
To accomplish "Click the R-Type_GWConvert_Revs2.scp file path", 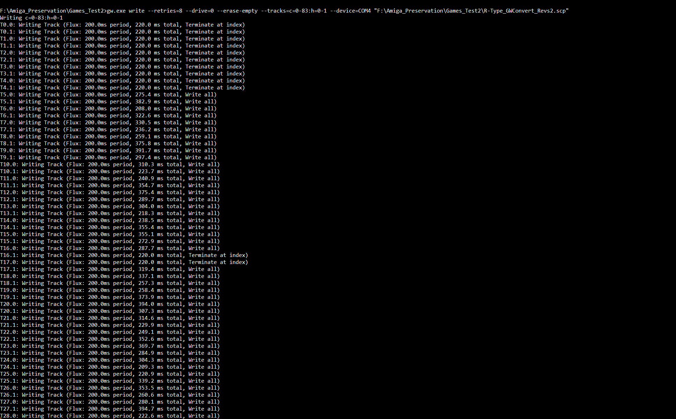I will click(x=471, y=11).
